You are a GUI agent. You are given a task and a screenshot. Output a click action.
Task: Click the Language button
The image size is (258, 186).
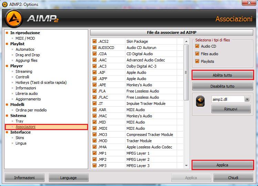[69, 178]
